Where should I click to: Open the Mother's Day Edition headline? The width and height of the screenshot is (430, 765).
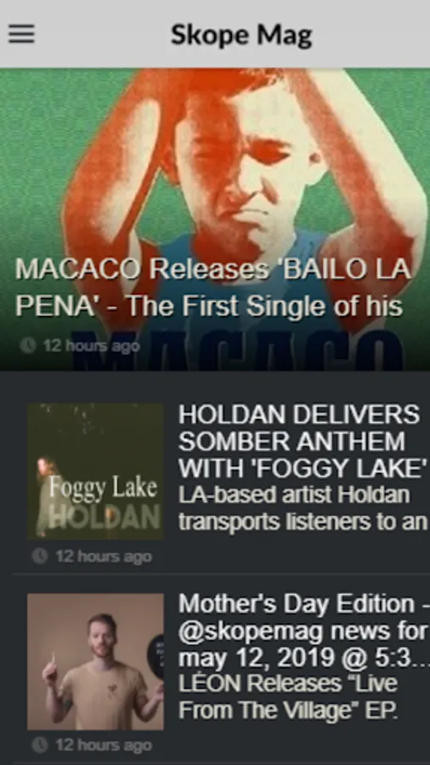pyautogui.click(x=304, y=632)
